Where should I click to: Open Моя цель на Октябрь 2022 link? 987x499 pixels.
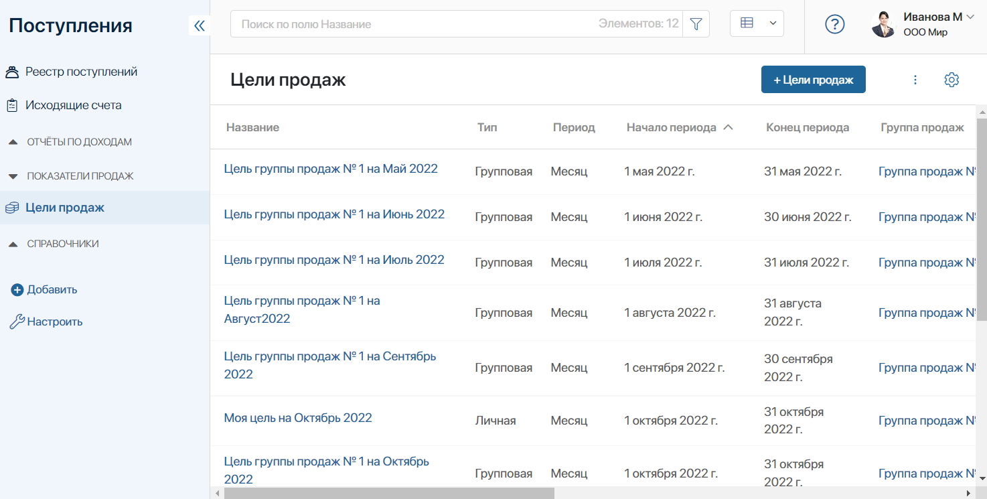tap(298, 418)
